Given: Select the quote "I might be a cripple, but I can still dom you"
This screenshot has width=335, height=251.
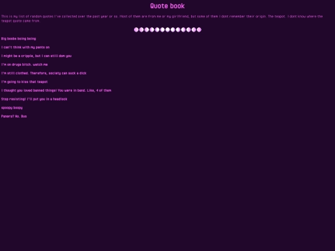Looking at the screenshot, I should click(37, 56).
